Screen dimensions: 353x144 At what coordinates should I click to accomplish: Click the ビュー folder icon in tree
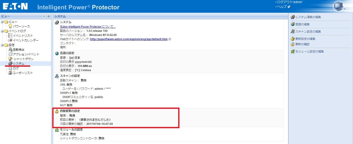[x=6, y=22]
